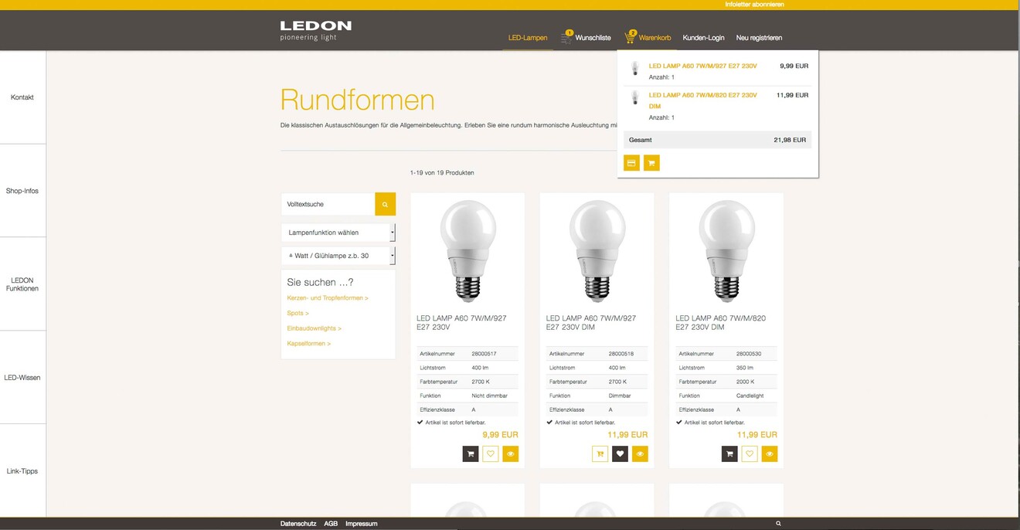
Task: Open the Watt / Glühlampe dropdown
Action: [338, 256]
